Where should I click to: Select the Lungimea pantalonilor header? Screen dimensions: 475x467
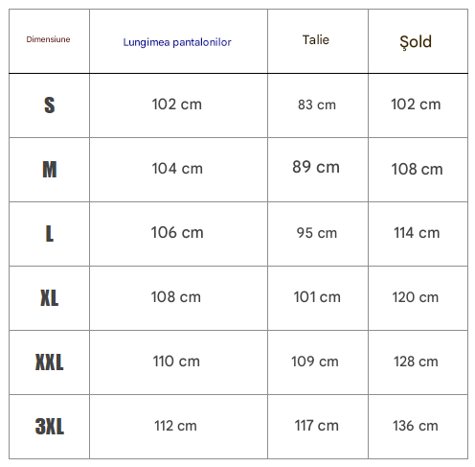pos(177,42)
